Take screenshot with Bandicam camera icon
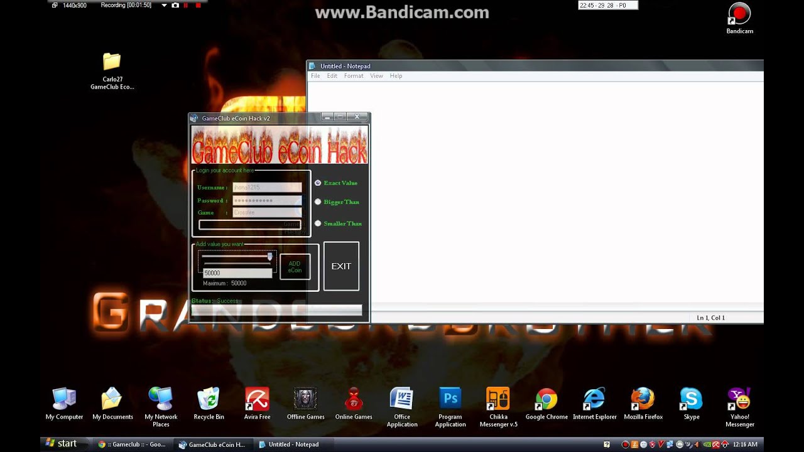 [x=175, y=5]
